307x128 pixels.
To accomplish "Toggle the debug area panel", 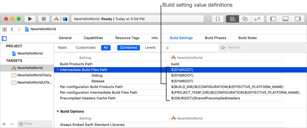I will click(286, 19).
